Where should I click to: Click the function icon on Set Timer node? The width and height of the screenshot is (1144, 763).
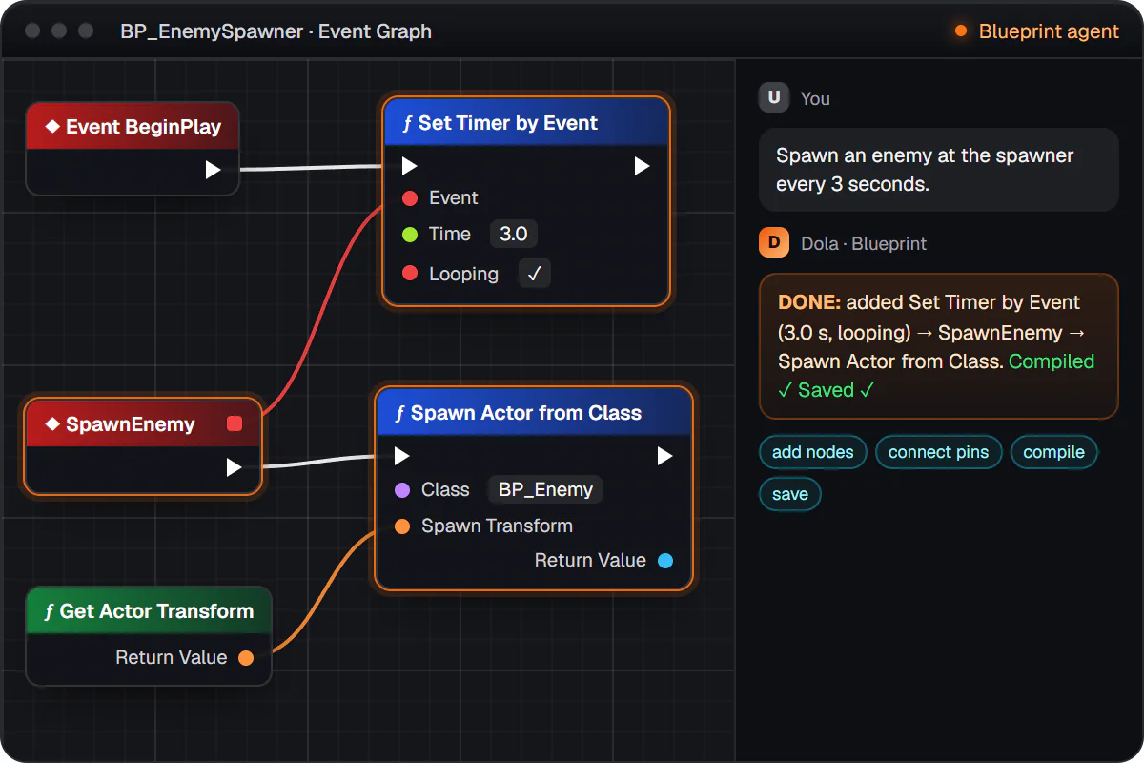pyautogui.click(x=408, y=123)
